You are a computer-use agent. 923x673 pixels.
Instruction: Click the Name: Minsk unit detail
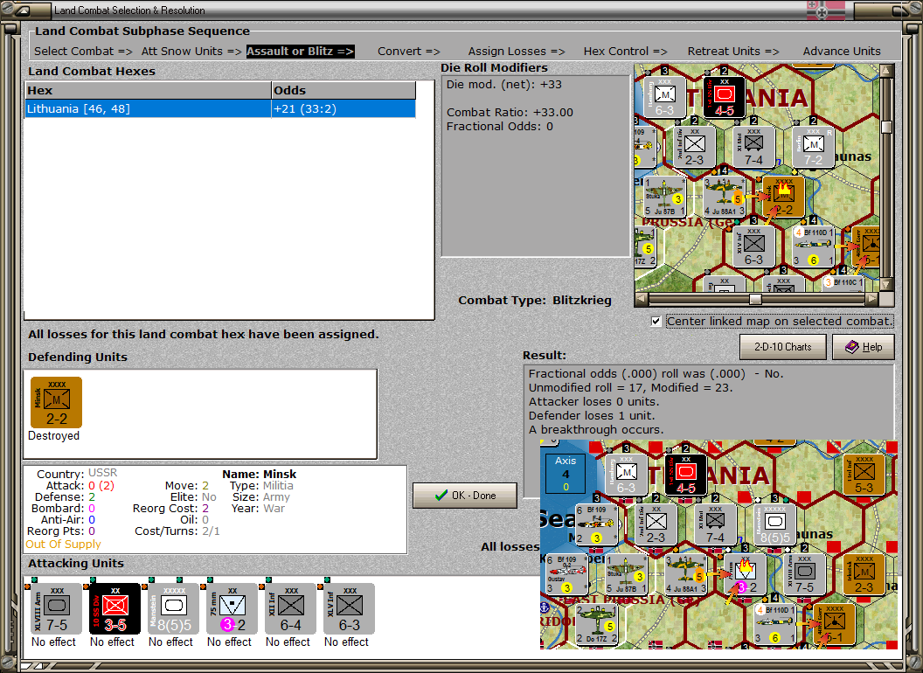point(259,474)
